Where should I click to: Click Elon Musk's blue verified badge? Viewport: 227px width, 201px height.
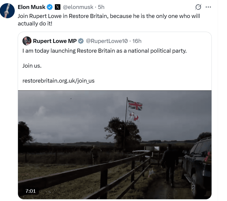pyautogui.click(x=50, y=7)
